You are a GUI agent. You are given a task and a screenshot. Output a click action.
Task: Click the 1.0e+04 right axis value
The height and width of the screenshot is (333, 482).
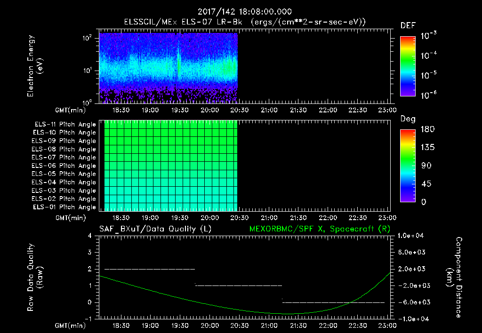tap(410, 236)
